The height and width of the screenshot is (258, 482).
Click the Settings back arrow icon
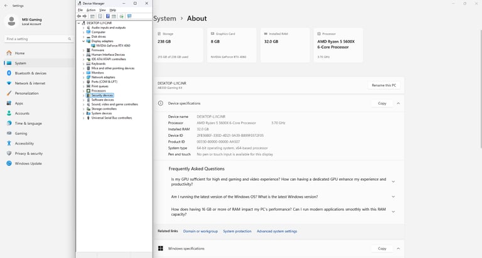(x=6, y=6)
